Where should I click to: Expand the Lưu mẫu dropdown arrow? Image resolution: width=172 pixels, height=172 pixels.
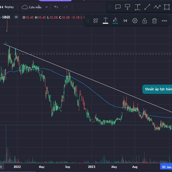tap(46, 7)
